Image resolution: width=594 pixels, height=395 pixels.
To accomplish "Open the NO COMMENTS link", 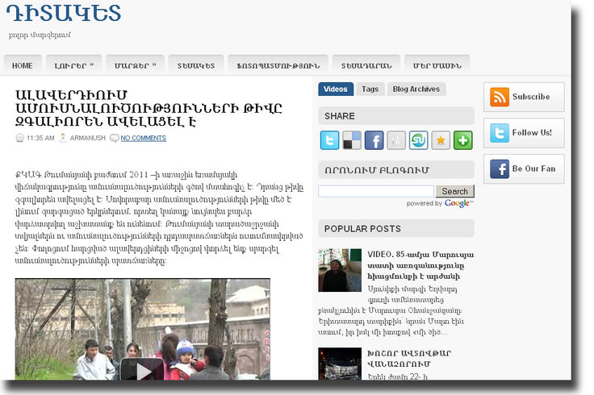I will pyautogui.click(x=143, y=139).
